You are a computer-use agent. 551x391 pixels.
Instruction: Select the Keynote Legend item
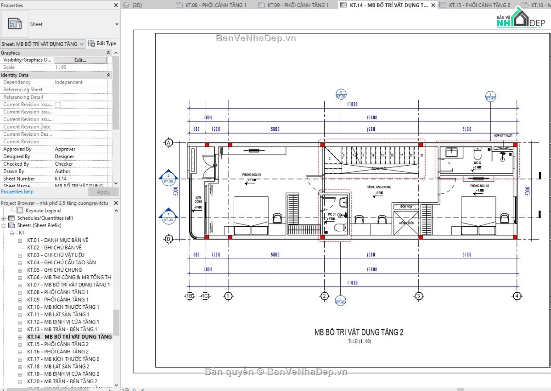[x=44, y=211]
